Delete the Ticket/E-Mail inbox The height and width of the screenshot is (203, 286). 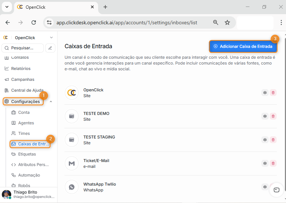273,163
